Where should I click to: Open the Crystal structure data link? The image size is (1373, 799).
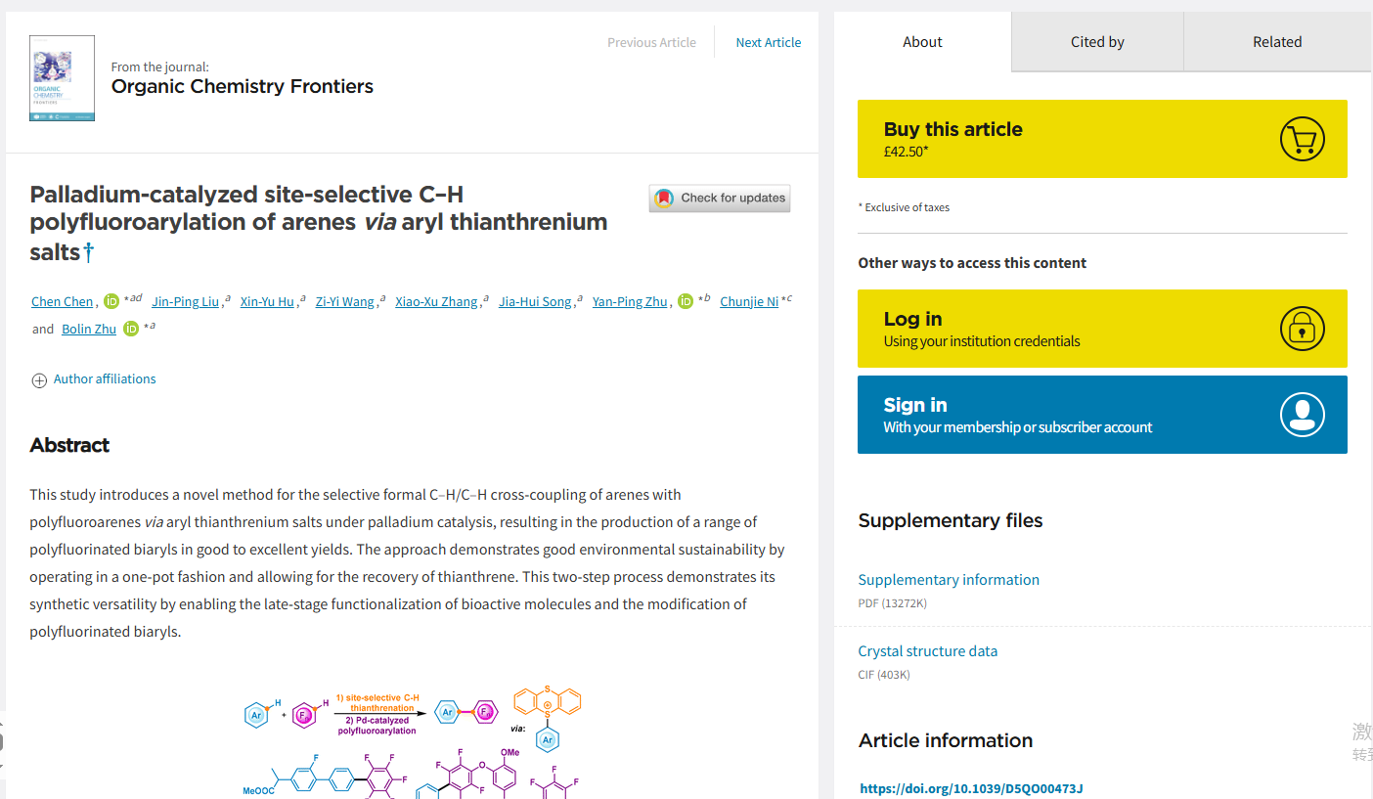pyautogui.click(x=928, y=651)
